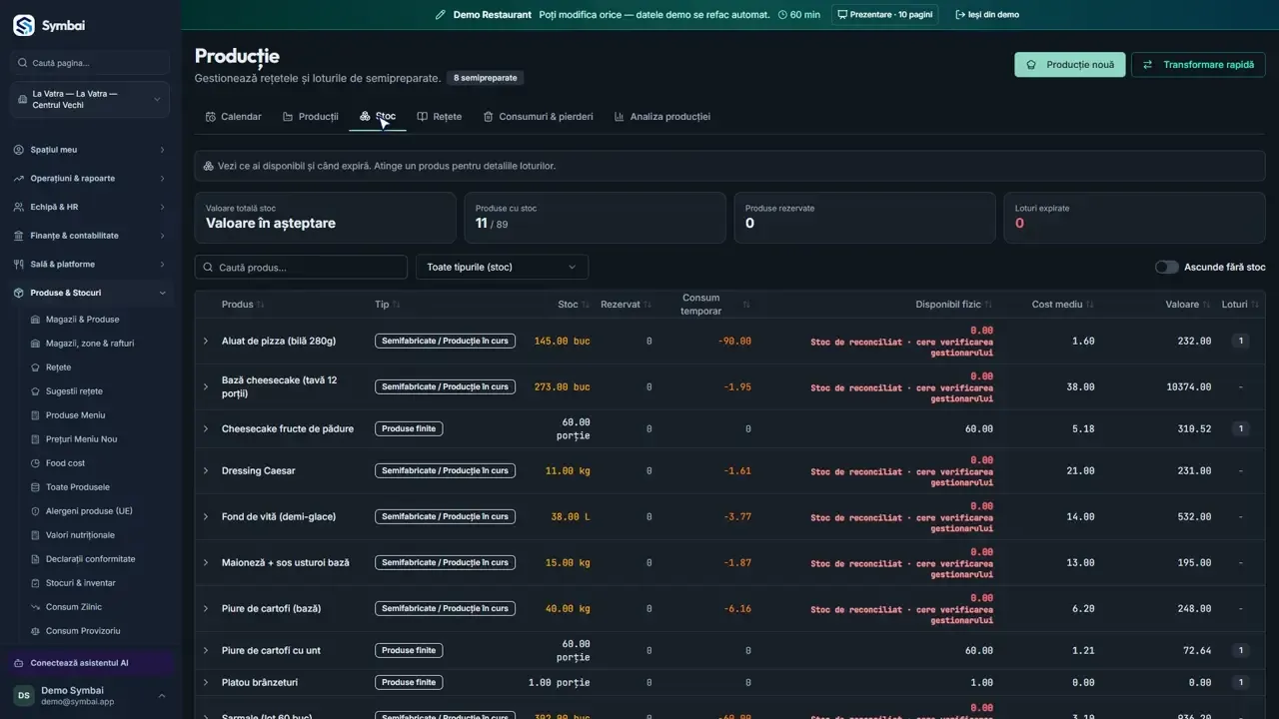This screenshot has width=1279, height=719.
Task: Click the Prețuri Meniu Nou sidebar icon
Action: (35, 439)
